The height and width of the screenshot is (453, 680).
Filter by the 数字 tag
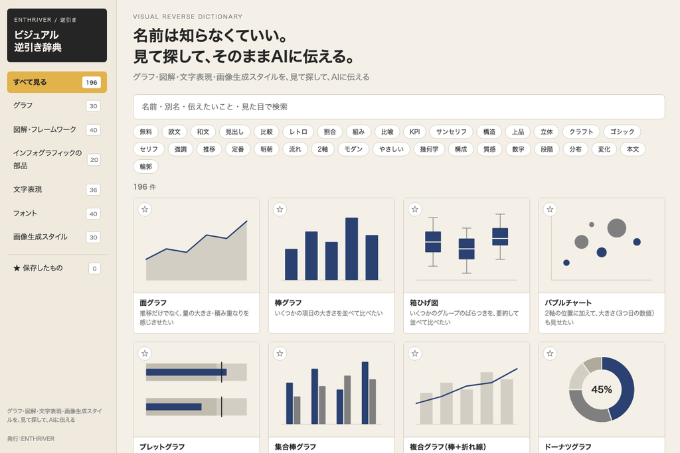click(x=518, y=149)
